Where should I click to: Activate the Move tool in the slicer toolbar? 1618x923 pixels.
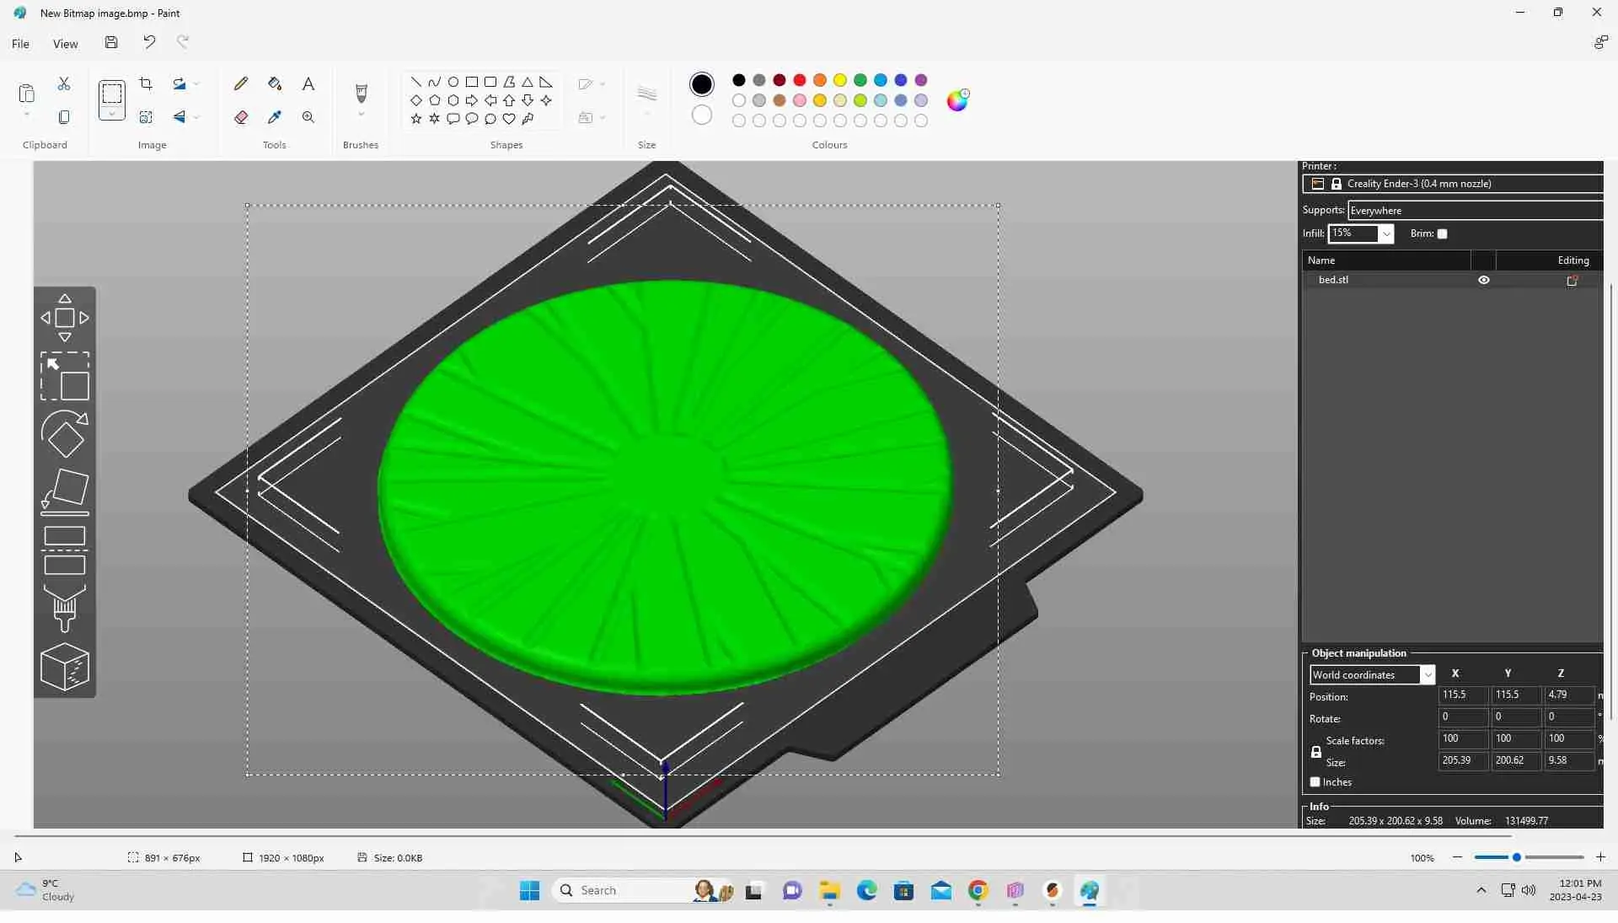pos(66,318)
